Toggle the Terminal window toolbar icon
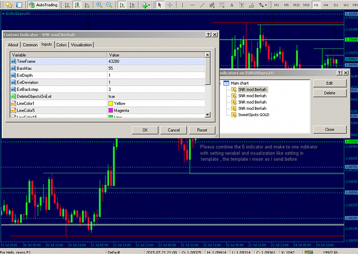This screenshot has height=254, width=358. coord(19,5)
